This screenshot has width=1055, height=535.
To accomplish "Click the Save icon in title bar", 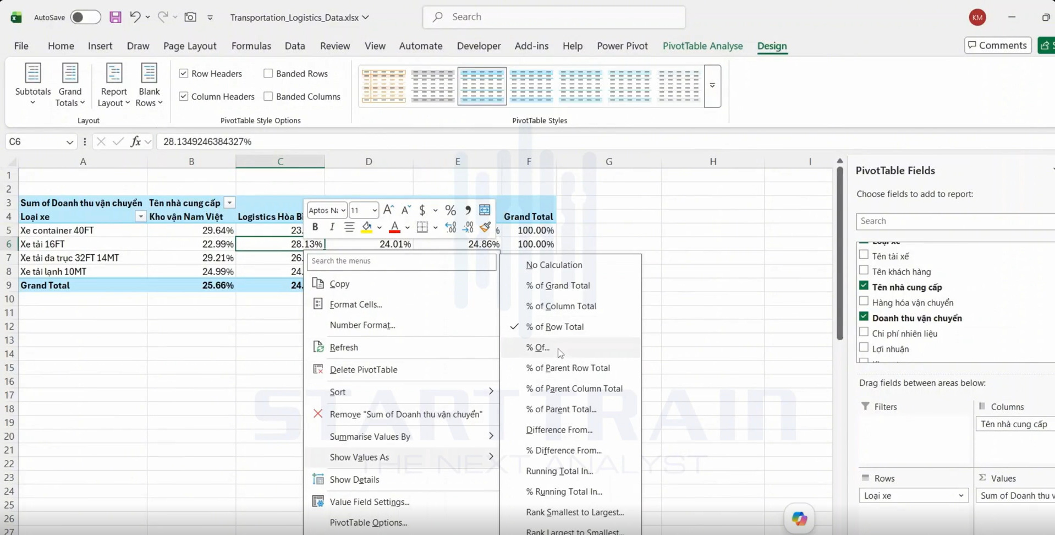I will coord(115,17).
